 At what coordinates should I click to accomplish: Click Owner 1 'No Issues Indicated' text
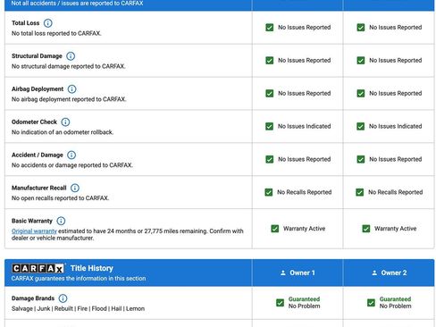point(305,126)
